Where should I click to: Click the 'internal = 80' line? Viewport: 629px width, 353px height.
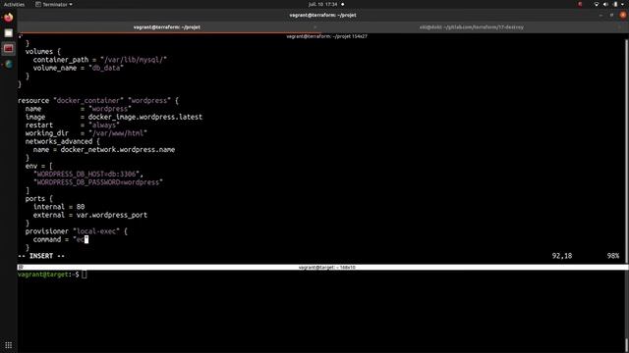(59, 207)
